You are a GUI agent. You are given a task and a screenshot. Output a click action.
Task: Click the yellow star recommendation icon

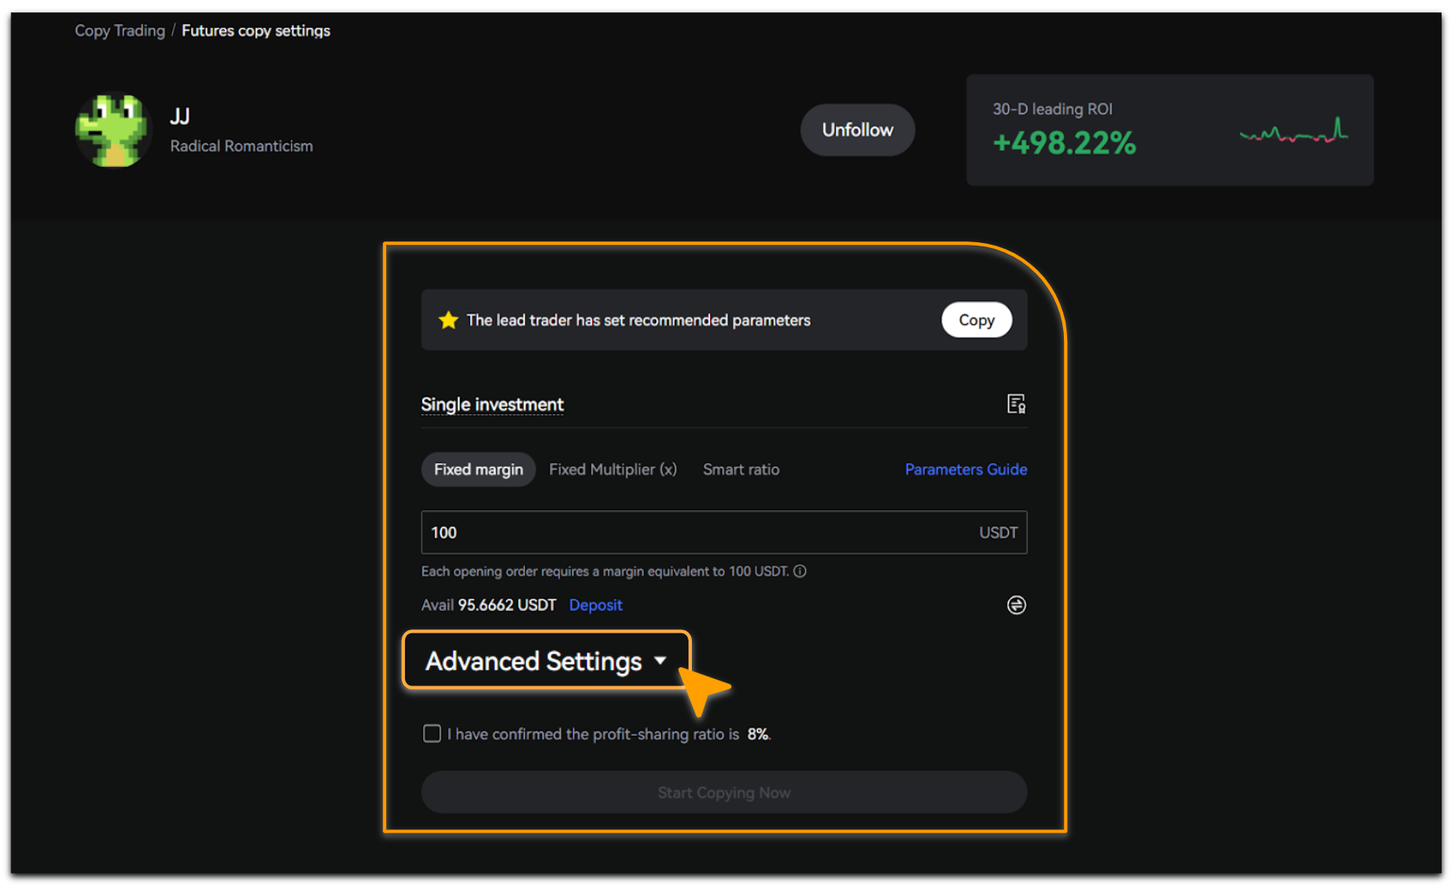click(x=448, y=320)
